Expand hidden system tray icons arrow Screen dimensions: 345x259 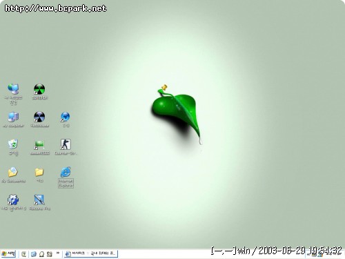(308, 254)
